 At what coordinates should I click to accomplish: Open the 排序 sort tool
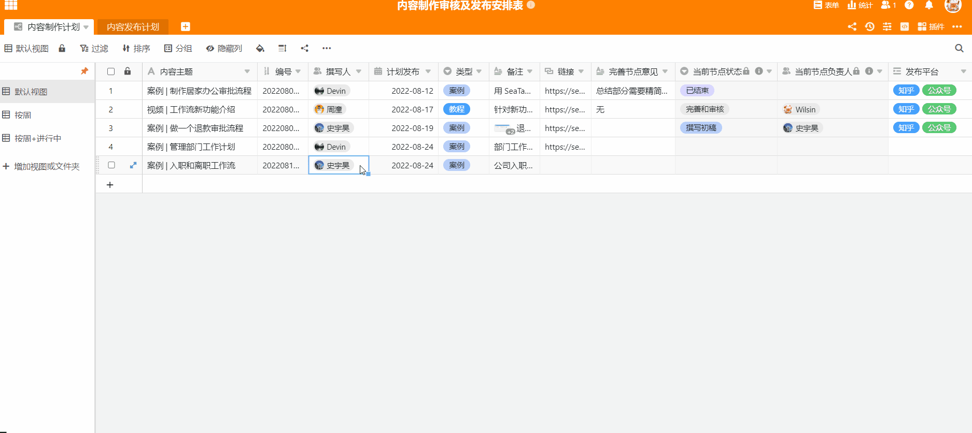tap(136, 48)
